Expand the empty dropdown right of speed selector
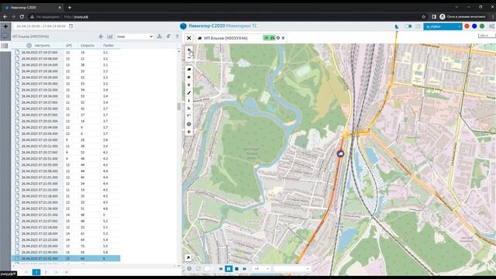Image resolution: width=496 pixels, height=279 pixels. pyautogui.click(x=291, y=269)
